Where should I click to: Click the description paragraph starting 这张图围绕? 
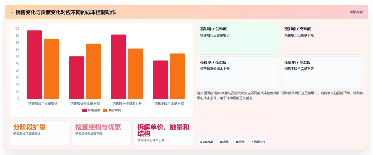(x=280, y=95)
